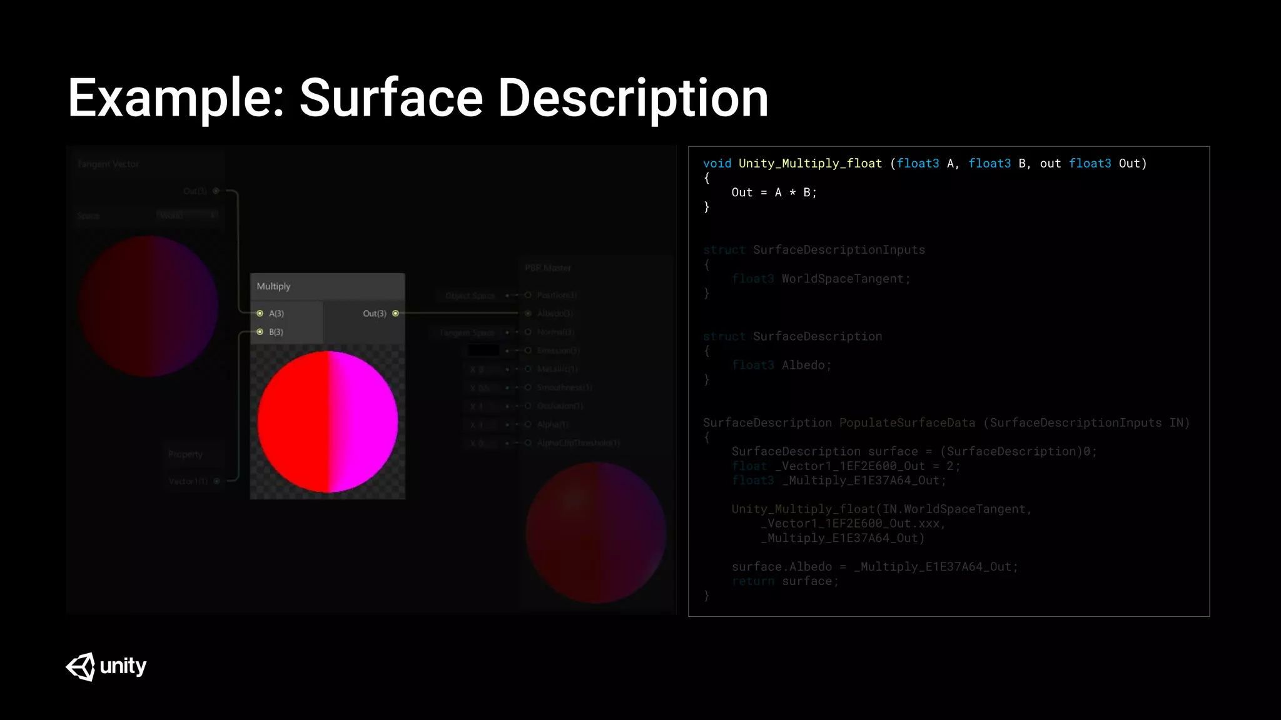Select the Tangent Vector node title
Image resolution: width=1281 pixels, height=720 pixels.
[108, 164]
